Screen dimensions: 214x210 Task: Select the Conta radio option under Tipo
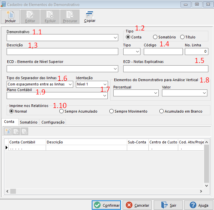134,37
